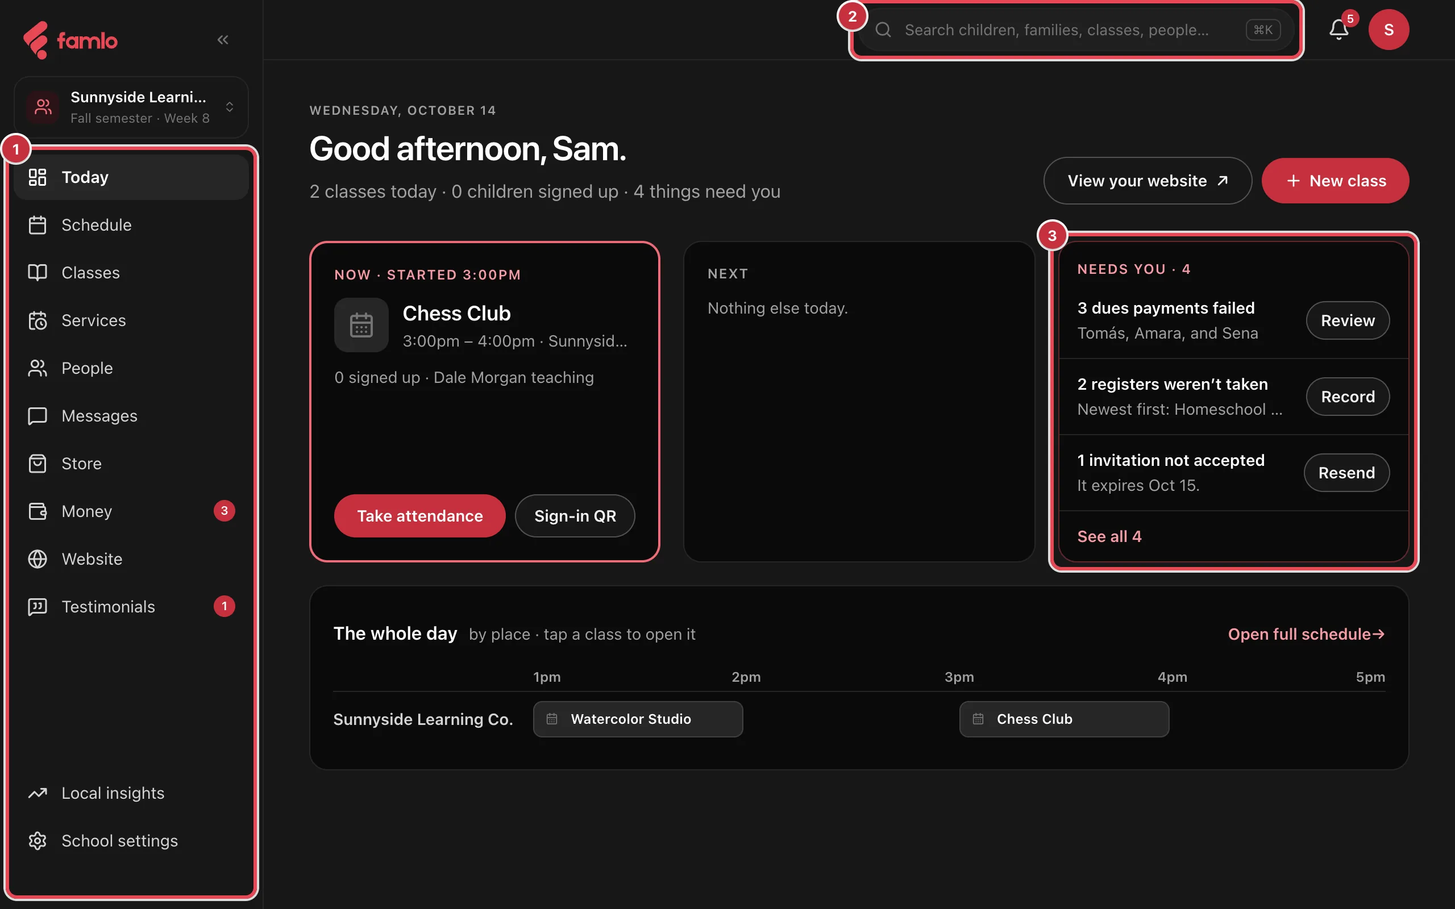Click the 'Sunnyside Learning Co.' row label
This screenshot has height=909, width=1455.
423,719
